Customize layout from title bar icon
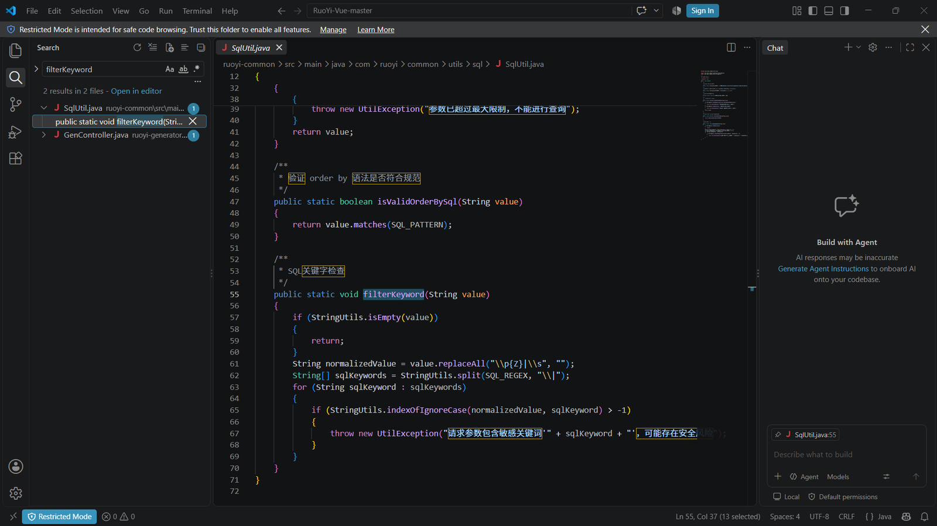The image size is (937, 526). click(797, 11)
